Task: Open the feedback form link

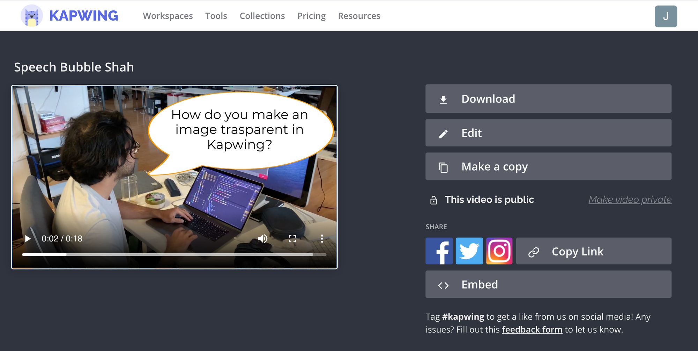Action: tap(532, 329)
